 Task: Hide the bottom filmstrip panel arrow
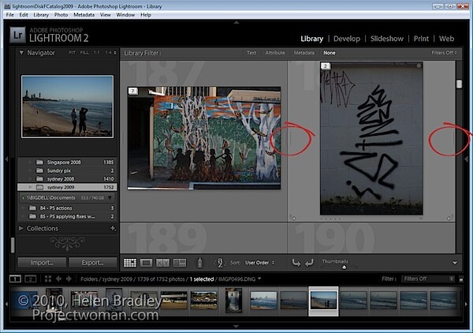236,327
